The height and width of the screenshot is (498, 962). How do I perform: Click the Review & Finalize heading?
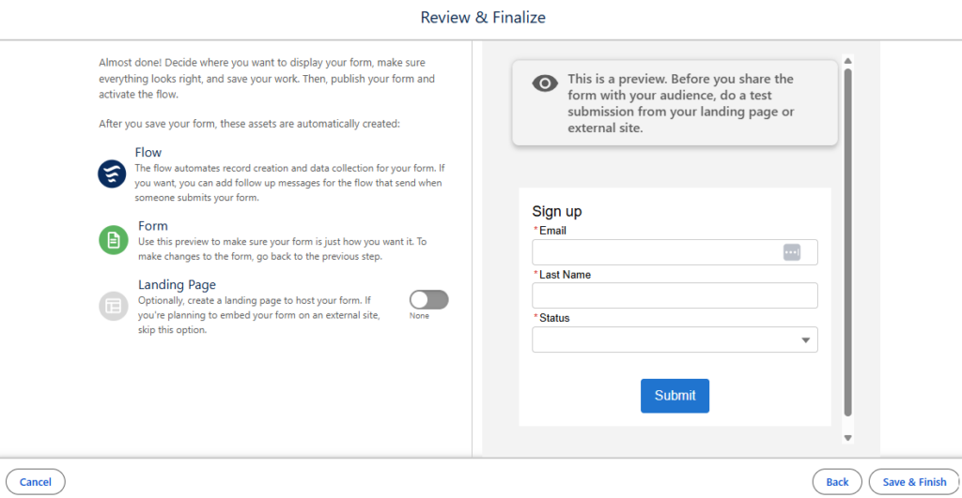coord(483,17)
